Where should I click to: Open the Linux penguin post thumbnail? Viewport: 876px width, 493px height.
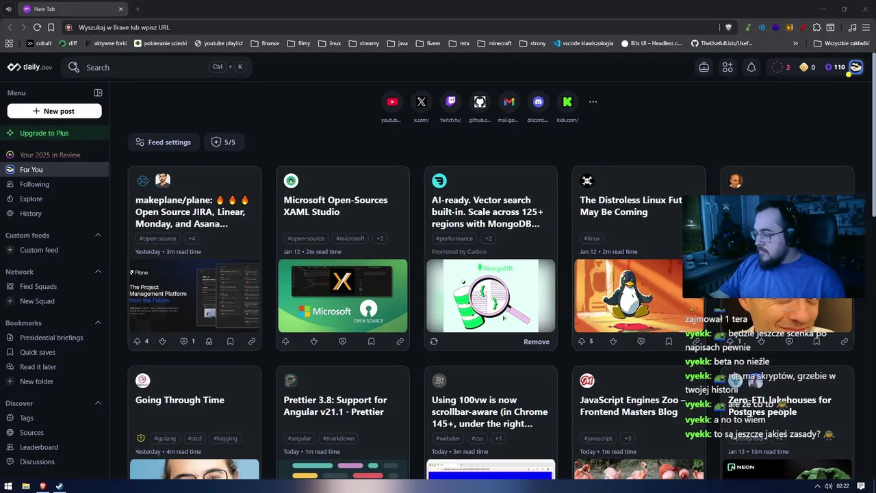tap(628, 295)
